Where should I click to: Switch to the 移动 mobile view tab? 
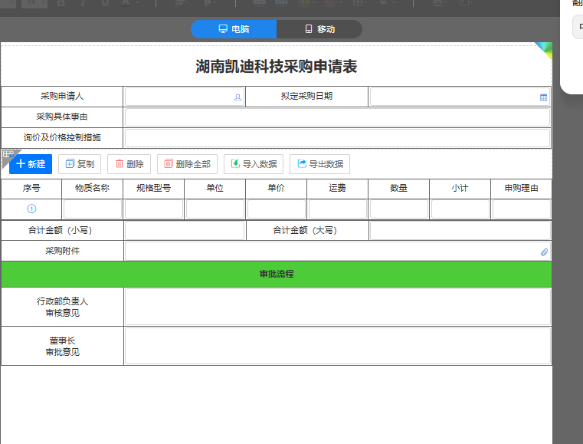click(x=319, y=29)
